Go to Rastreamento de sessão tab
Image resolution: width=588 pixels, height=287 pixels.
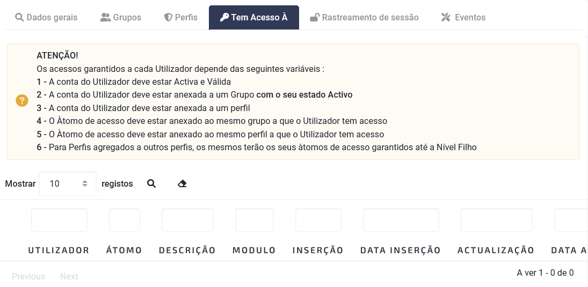pos(364,17)
